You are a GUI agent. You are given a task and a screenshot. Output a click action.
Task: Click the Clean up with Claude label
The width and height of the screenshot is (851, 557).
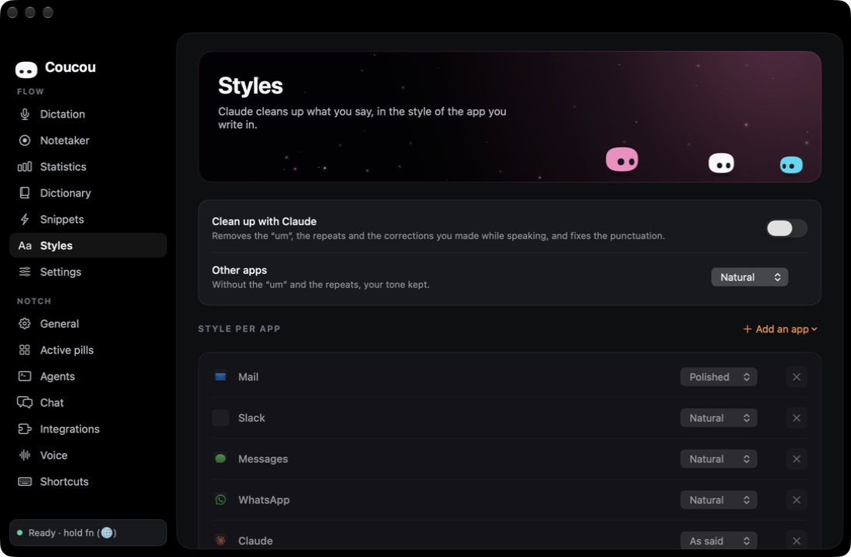click(264, 221)
